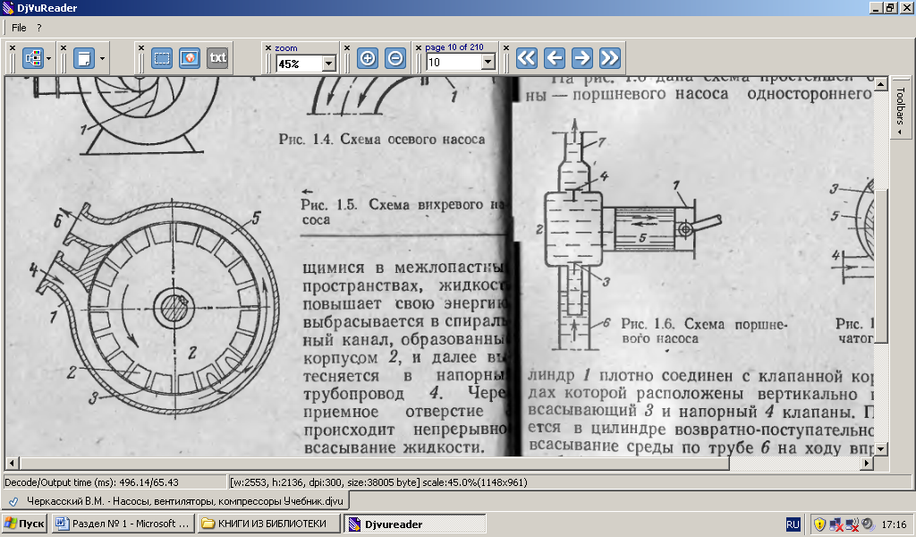Click the vertical scrollbar up arrow

click(x=880, y=84)
